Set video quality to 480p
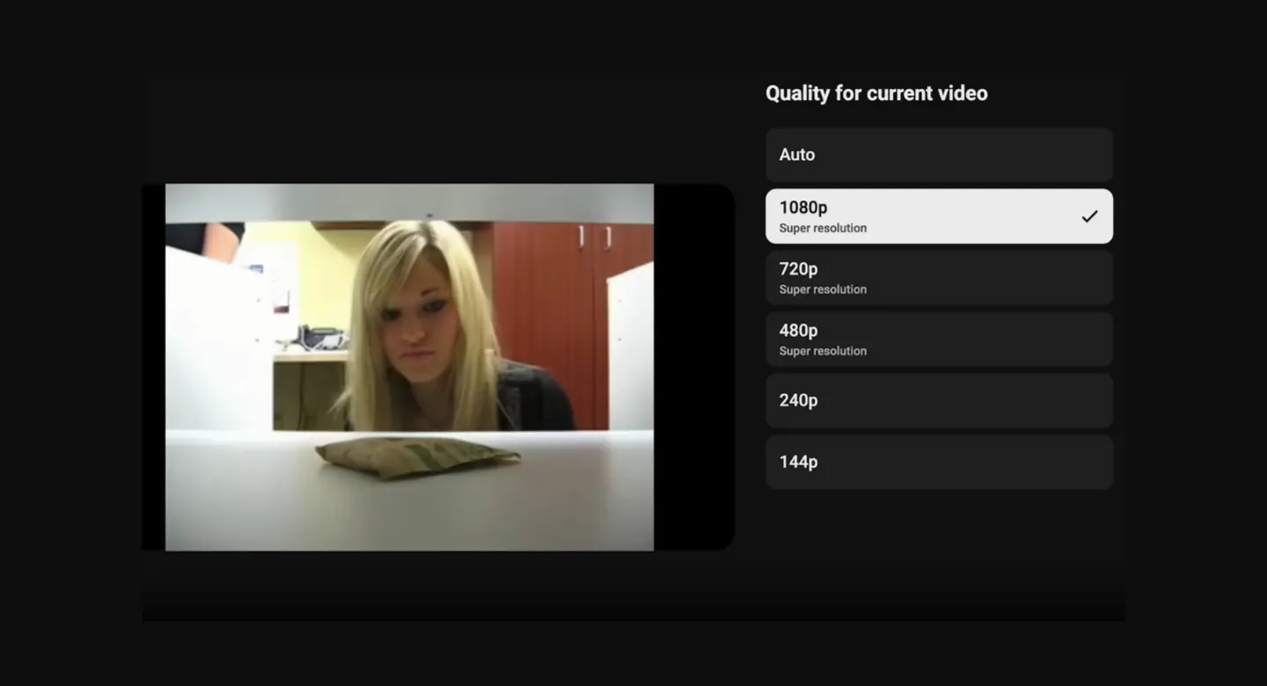The height and width of the screenshot is (686, 1267). click(939, 339)
